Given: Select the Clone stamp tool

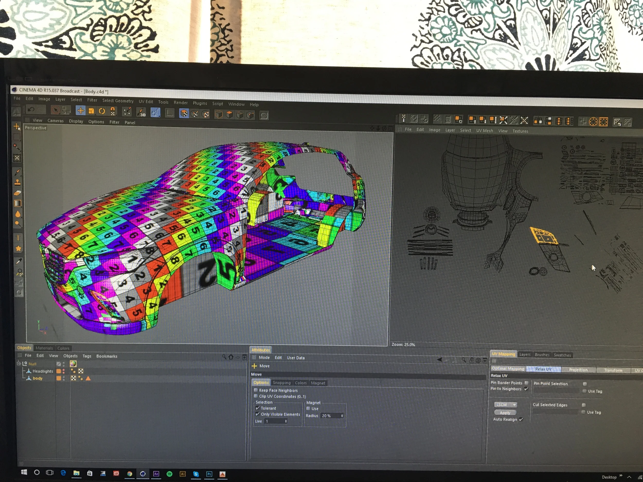Looking at the screenshot, I should 17,183.
